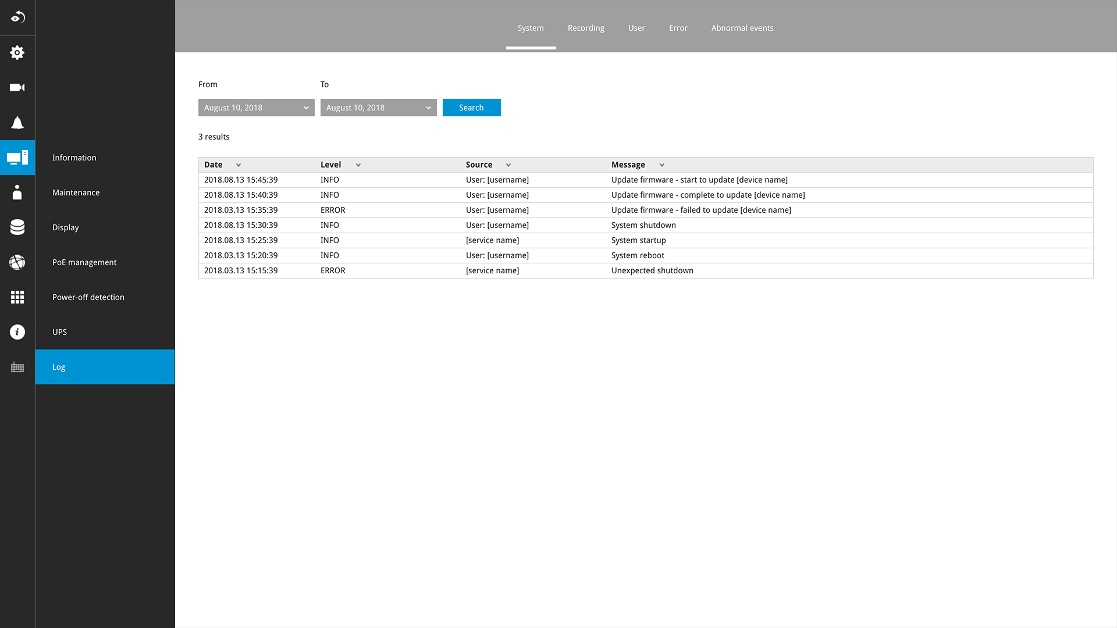Click the alarm bell icon
This screenshot has width=1117, height=628.
point(17,123)
